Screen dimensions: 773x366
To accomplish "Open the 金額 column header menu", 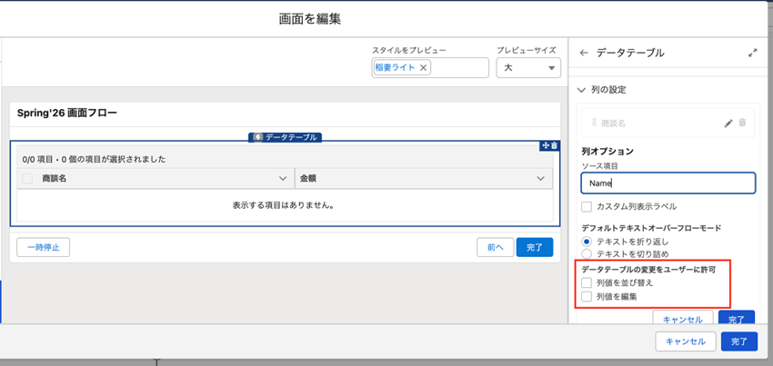I will (x=541, y=179).
